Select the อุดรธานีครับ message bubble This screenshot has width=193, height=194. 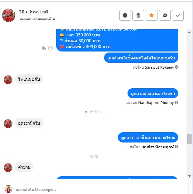29,123
